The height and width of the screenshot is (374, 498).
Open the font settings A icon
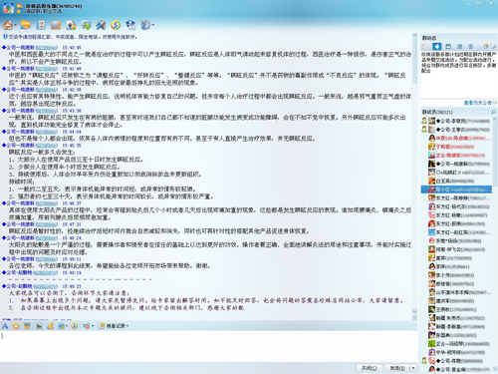point(5,326)
